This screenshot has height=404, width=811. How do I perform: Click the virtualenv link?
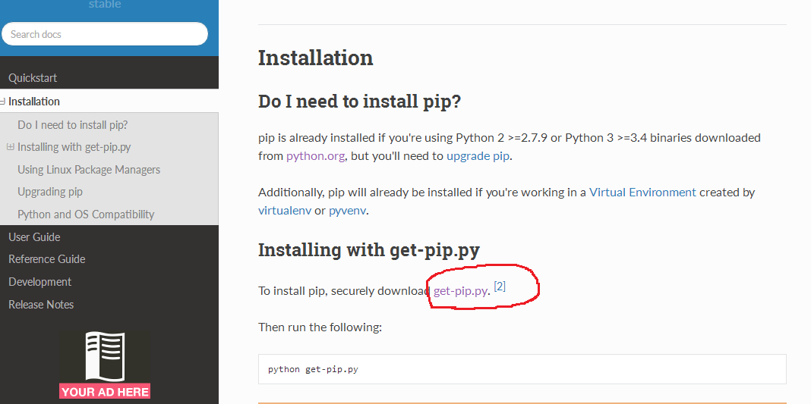(285, 211)
